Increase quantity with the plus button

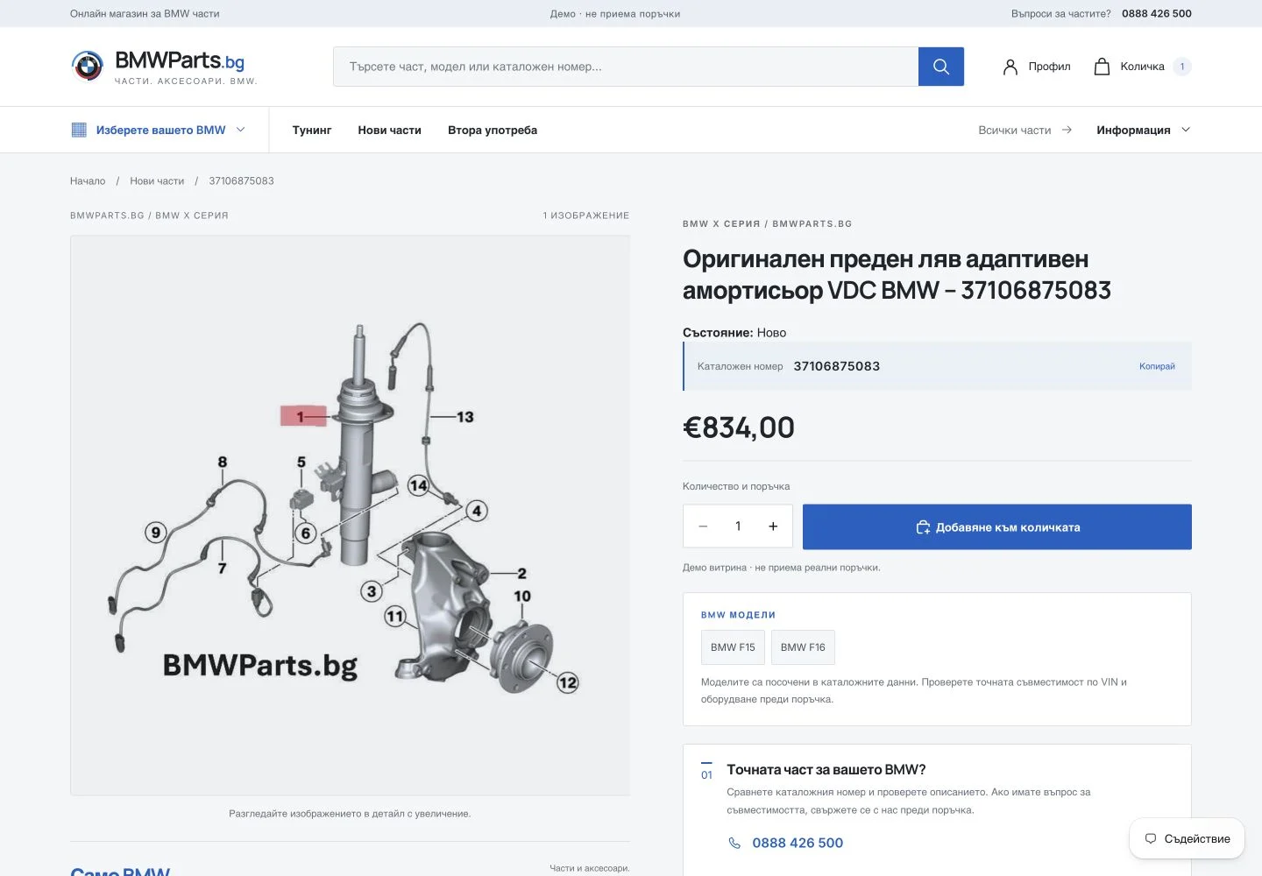click(773, 526)
